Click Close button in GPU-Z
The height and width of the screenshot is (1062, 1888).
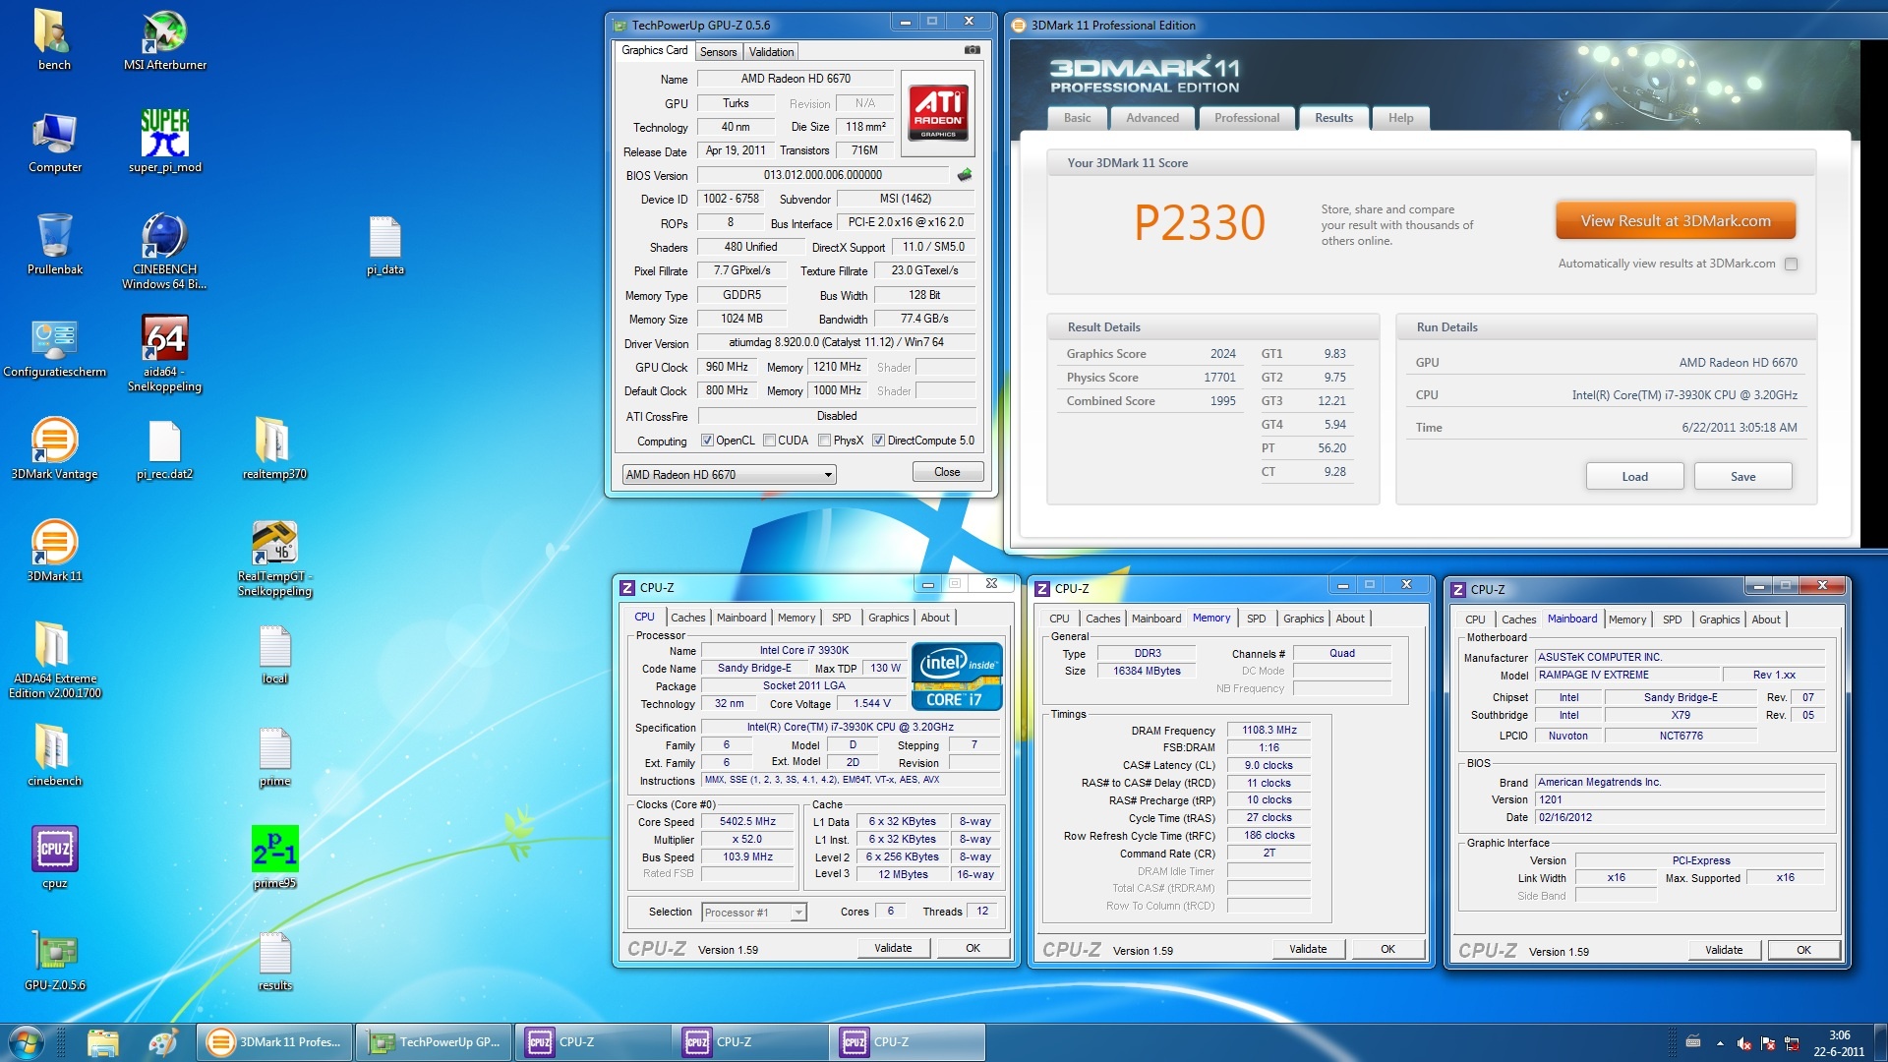(947, 472)
